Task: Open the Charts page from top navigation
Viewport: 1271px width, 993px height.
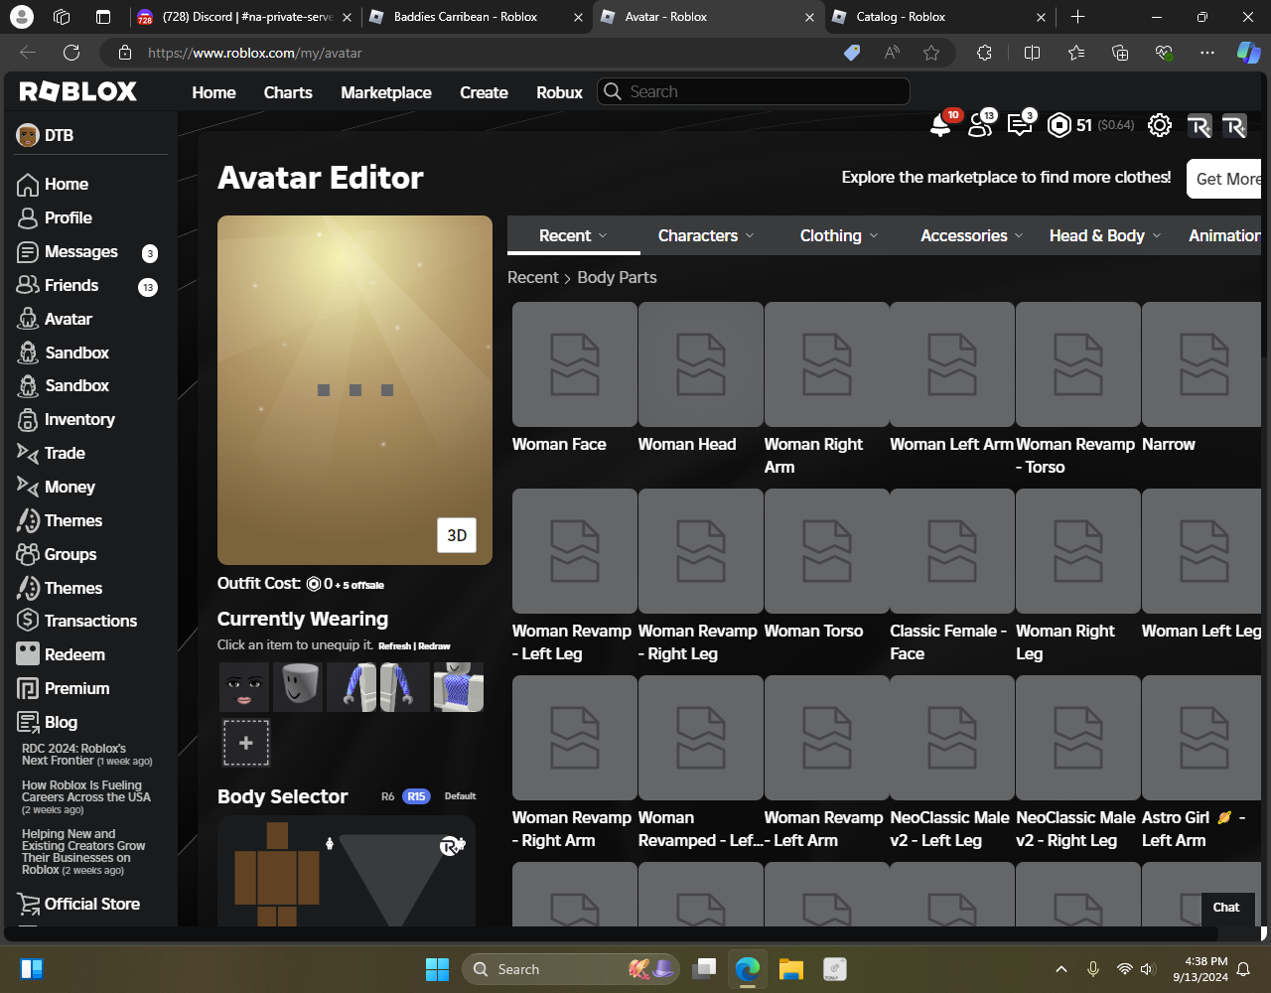Action: coord(288,92)
